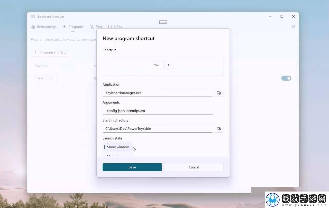Image resolution: width=329 pixels, height=208 pixels.
Task: Open Keyboard Manager settings gear
Action: click(x=293, y=27)
